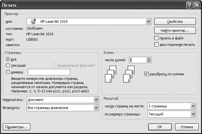Open 'число страниц на листе' dropdown

coord(193,106)
